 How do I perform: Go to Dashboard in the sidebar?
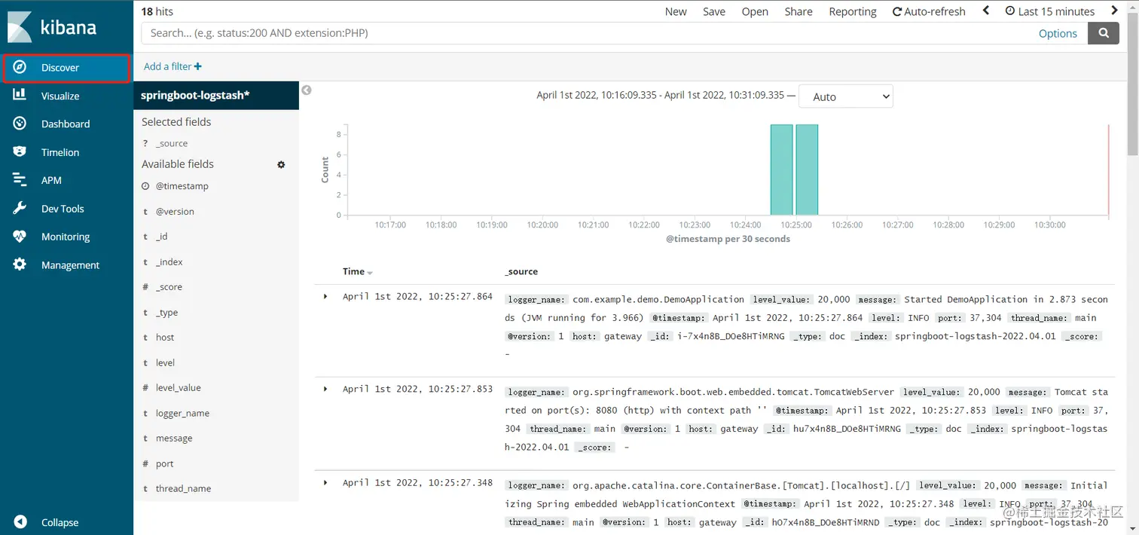pos(66,124)
